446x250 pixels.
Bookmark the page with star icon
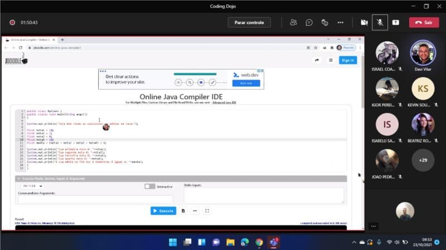[316, 48]
